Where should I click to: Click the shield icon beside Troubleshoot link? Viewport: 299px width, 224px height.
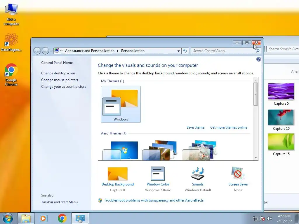pos(100,200)
